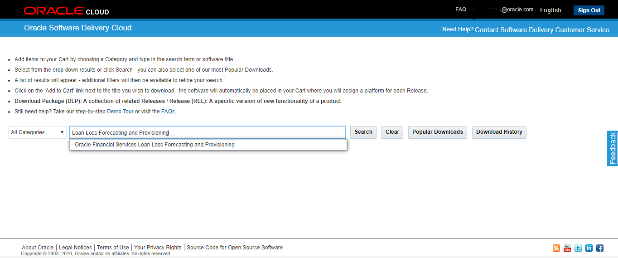Click the Search button
Viewport: 618px width, 258px height.
[x=363, y=132]
